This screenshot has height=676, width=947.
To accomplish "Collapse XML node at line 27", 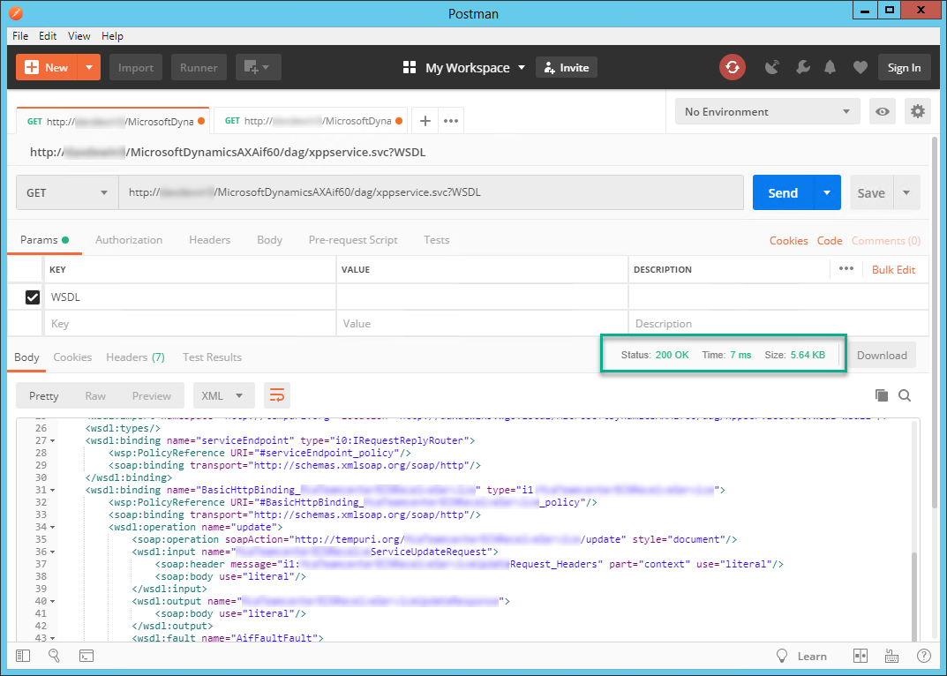I will point(53,441).
